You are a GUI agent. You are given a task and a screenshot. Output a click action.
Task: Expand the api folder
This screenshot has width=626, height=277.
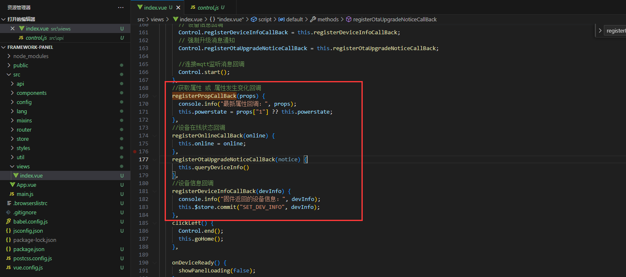pyautogui.click(x=13, y=84)
